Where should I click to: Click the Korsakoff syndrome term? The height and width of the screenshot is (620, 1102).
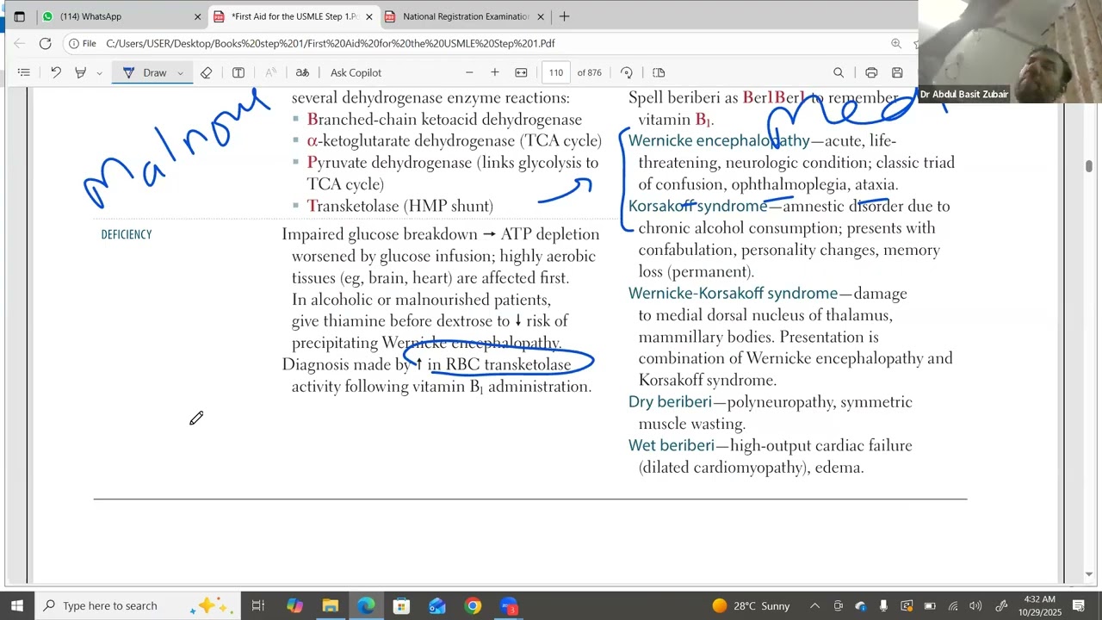(x=697, y=206)
